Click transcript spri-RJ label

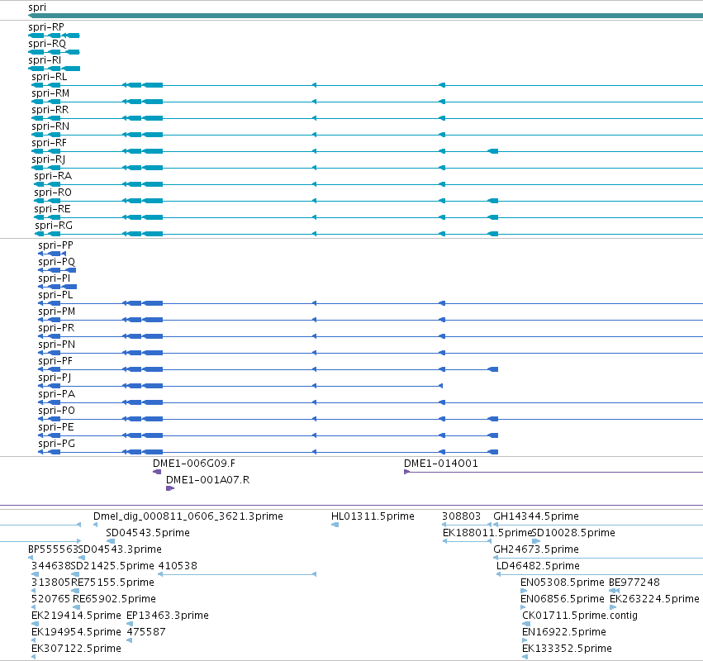(x=49, y=159)
